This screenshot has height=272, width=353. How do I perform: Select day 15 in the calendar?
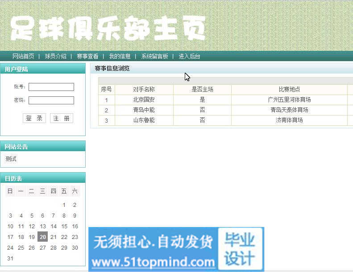pos(64,226)
